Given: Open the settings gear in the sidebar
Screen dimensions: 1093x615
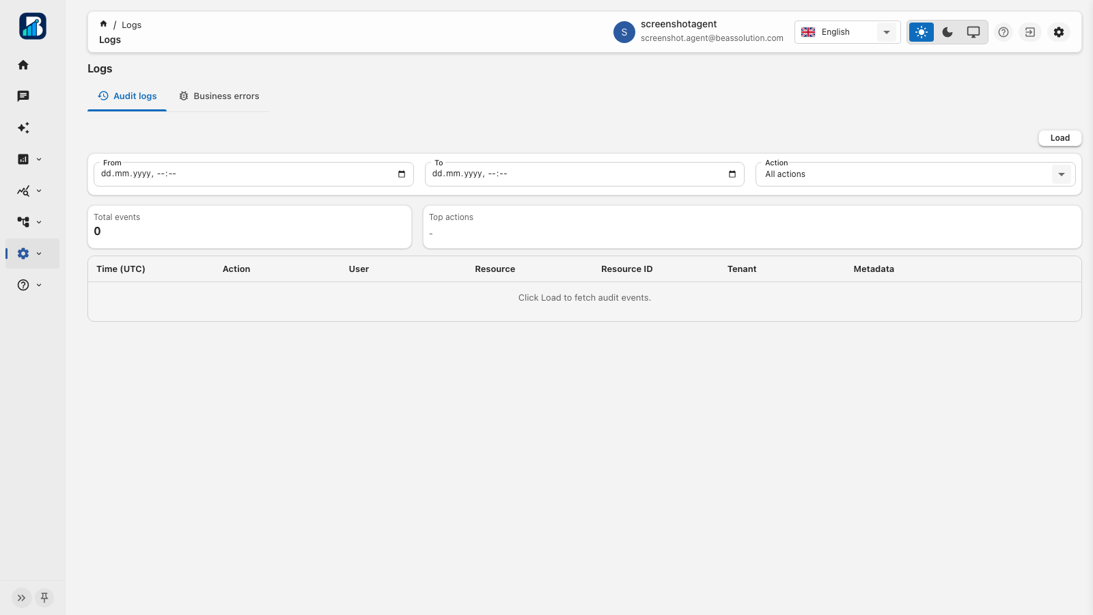Looking at the screenshot, I should (23, 254).
